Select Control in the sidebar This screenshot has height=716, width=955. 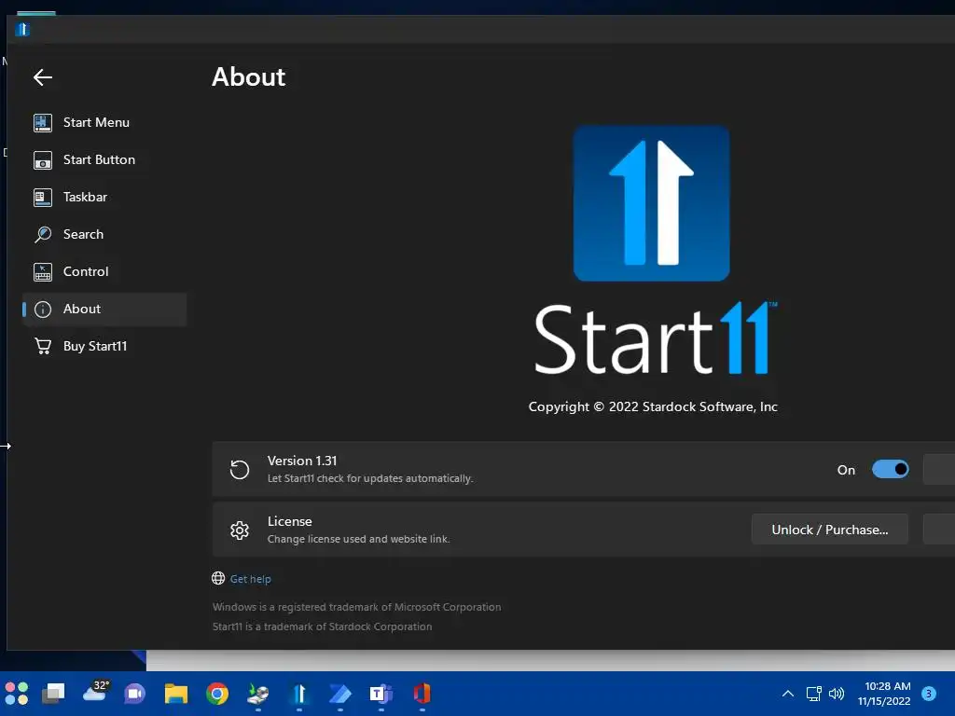pyautogui.click(x=104, y=271)
